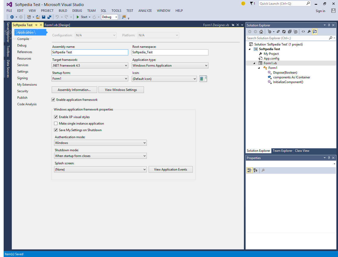Viewport: 338px width, 257px height.
Task: Click View Windows Settings button
Action: (121, 90)
